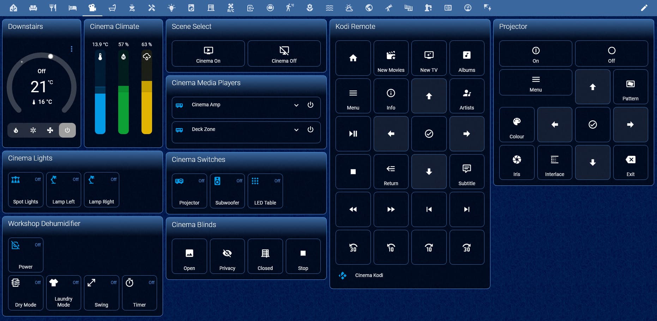Click the OK checkmark on Kodi Remote

click(x=429, y=134)
